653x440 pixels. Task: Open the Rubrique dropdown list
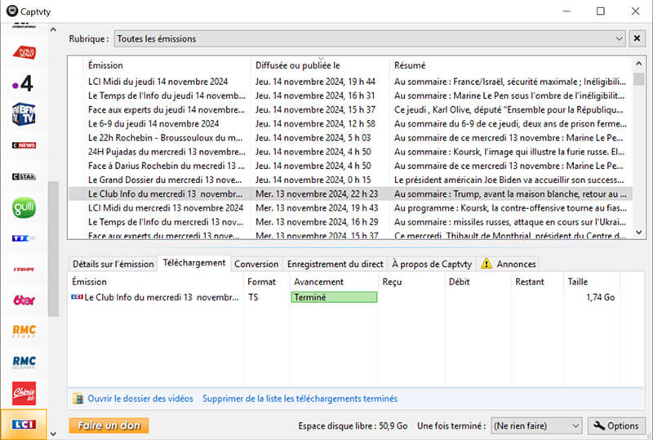click(x=619, y=38)
